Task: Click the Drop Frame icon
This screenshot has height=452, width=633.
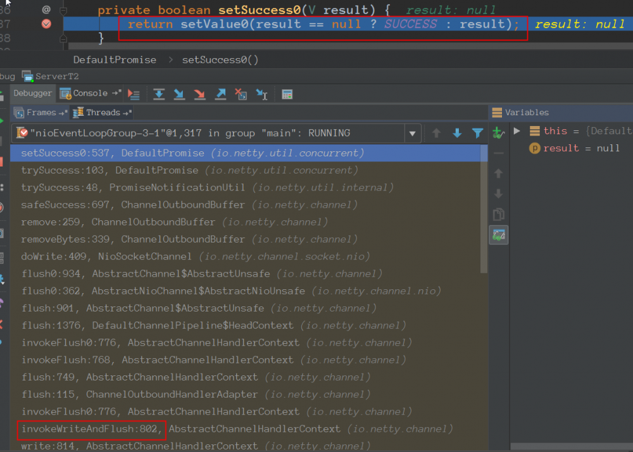Action: [241, 94]
